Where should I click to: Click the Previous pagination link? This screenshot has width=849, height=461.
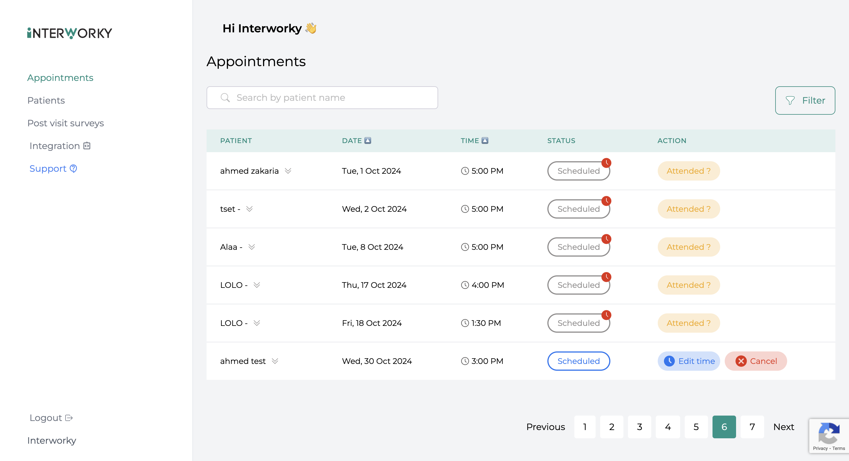[545, 427]
